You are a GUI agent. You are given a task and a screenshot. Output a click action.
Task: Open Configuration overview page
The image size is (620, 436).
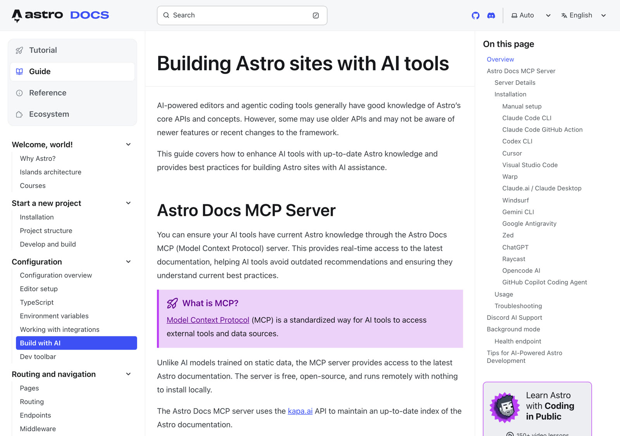click(56, 275)
